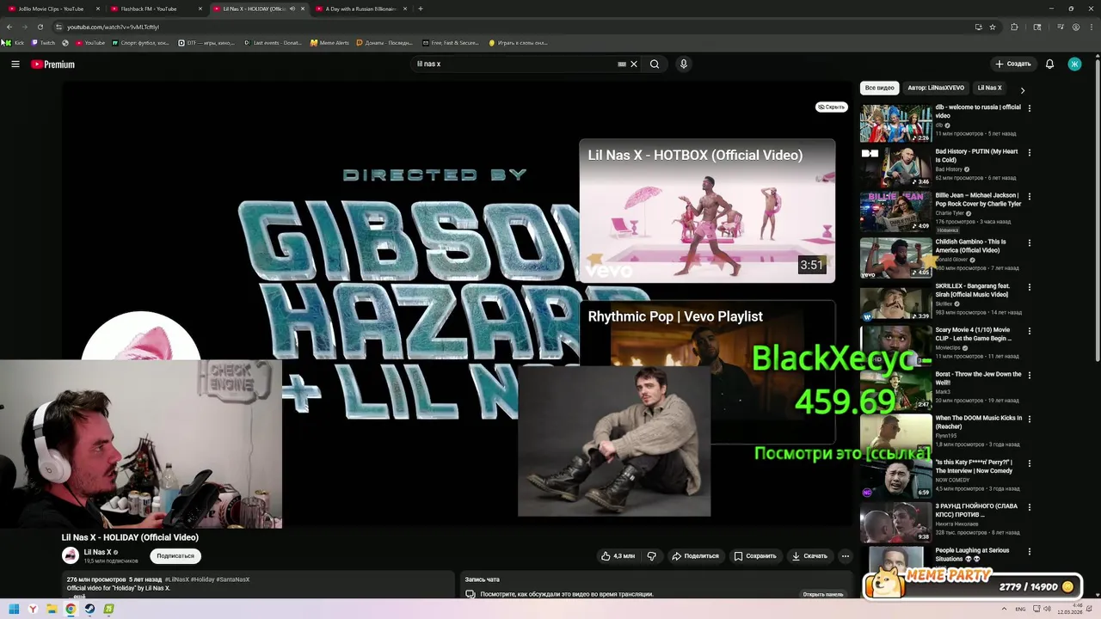Screen dimensions: 1101x619
Task: Open browser extensions puzzle icon
Action: [x=1014, y=27]
